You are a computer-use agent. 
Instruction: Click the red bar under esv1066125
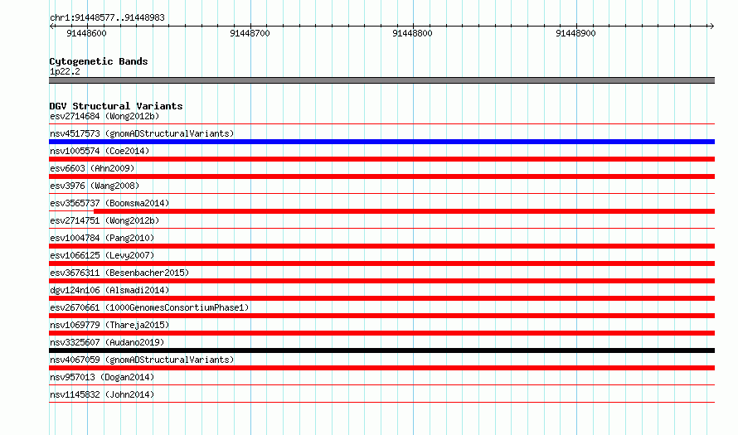pyautogui.click(x=381, y=263)
